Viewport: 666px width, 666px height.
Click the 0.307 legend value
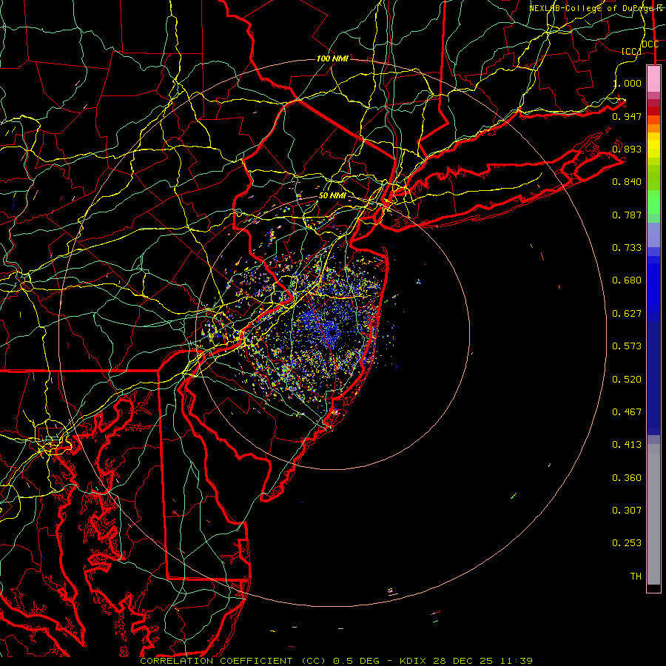pos(627,511)
